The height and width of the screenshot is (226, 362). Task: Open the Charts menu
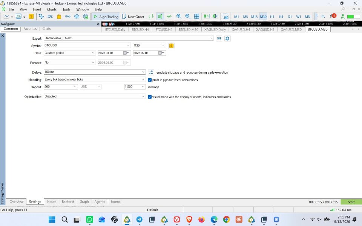[52, 9]
